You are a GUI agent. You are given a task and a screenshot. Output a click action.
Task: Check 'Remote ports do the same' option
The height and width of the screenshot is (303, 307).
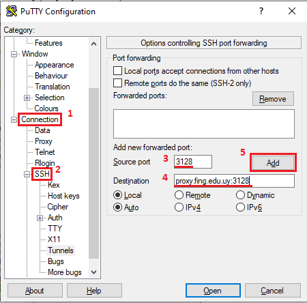[x=117, y=83]
